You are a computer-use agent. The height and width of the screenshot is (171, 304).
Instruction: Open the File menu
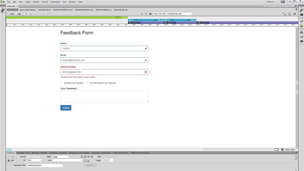pos(9,2)
